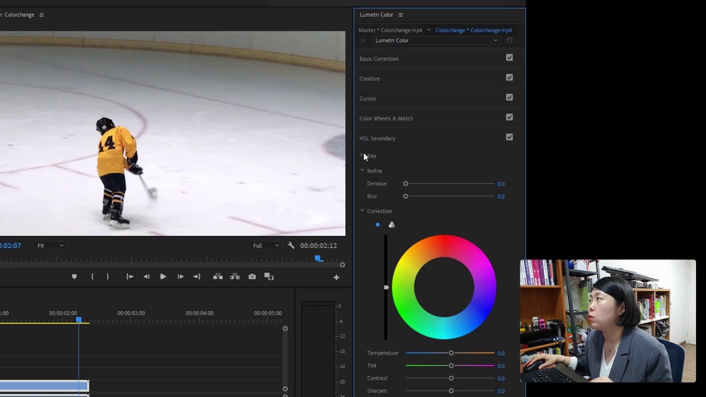Open the Basic Correction section
The image size is (706, 397).
pos(379,59)
